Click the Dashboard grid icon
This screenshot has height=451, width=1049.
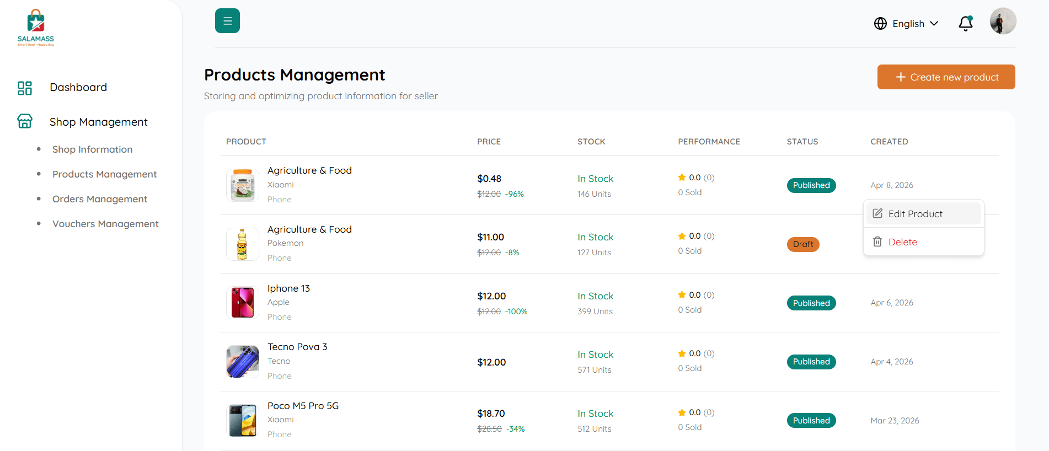click(25, 88)
